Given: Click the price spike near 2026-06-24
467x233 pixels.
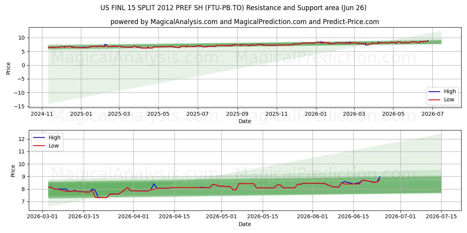Looking at the screenshot, I should pyautogui.click(x=380, y=177).
